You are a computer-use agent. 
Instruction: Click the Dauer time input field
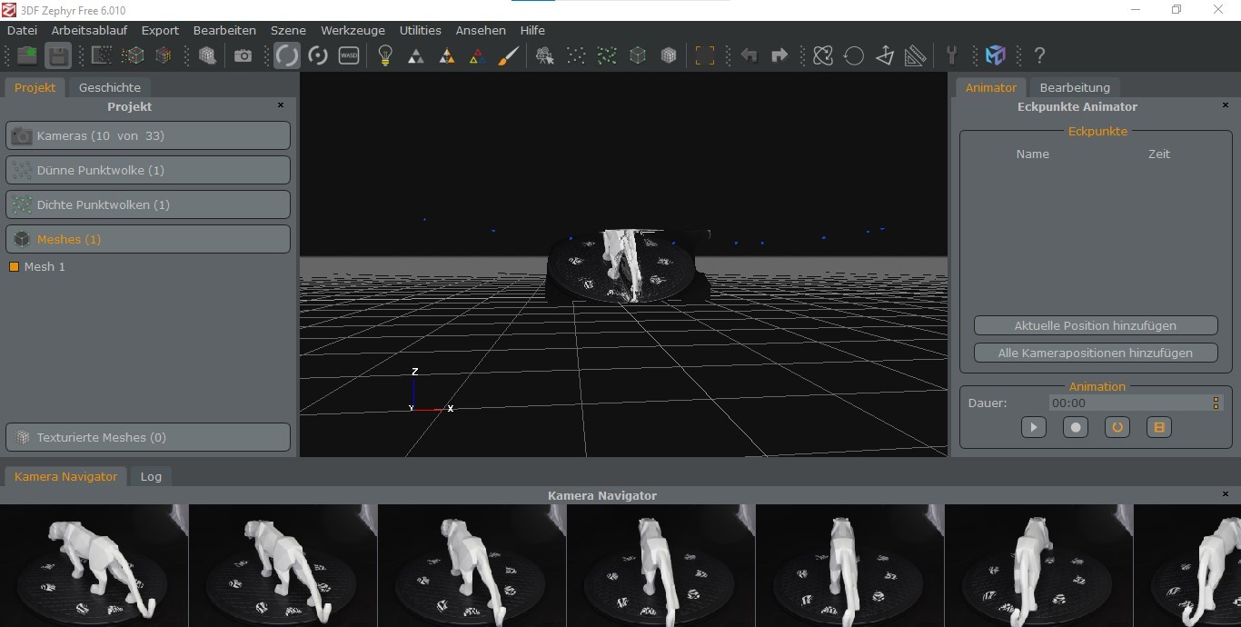(x=1127, y=403)
